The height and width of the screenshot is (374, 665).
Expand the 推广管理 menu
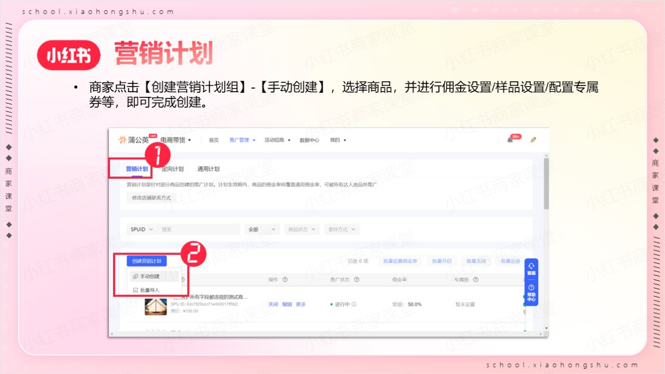pyautogui.click(x=242, y=140)
